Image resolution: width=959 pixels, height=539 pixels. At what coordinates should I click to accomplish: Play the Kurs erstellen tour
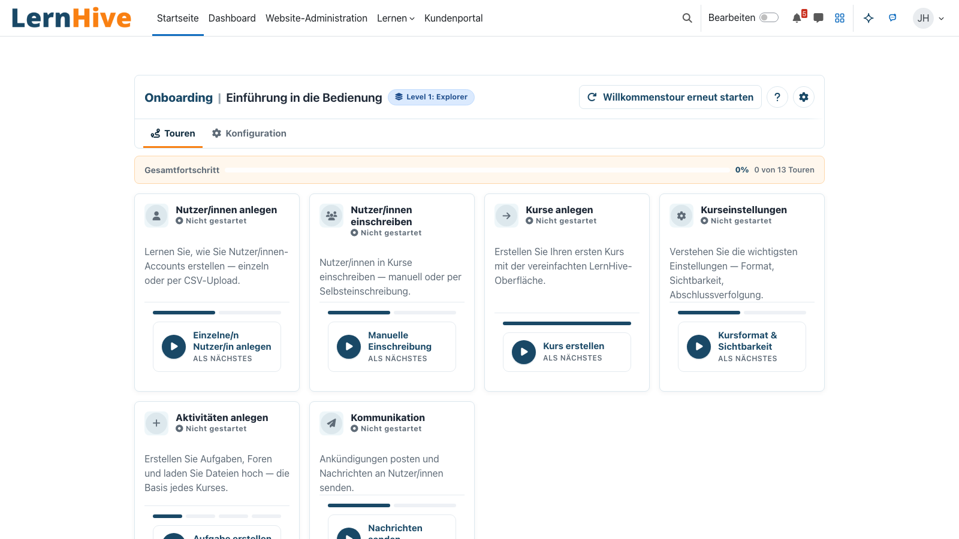pyautogui.click(x=524, y=352)
